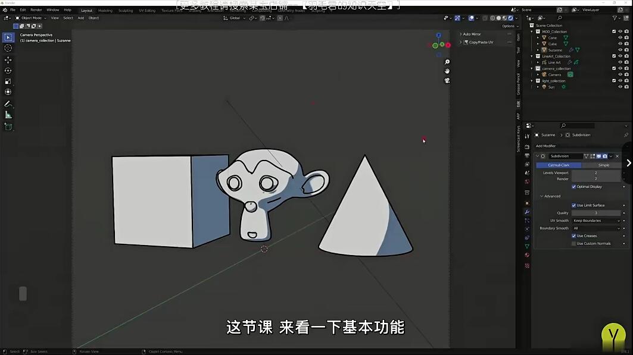This screenshot has height=355, width=633.
Task: Activate the Rotate tool
Action: pyautogui.click(x=8, y=71)
